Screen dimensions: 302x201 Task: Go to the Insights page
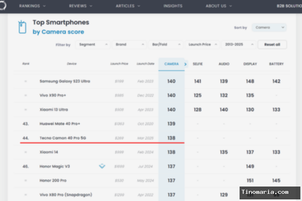pos(173,6)
